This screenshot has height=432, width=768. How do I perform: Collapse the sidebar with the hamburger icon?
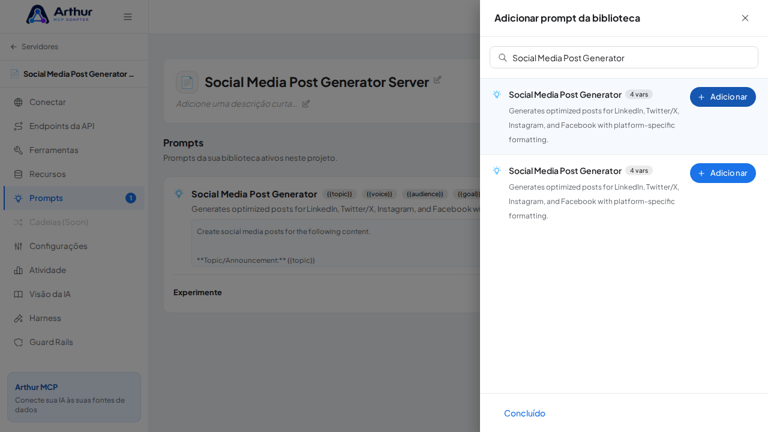(128, 17)
